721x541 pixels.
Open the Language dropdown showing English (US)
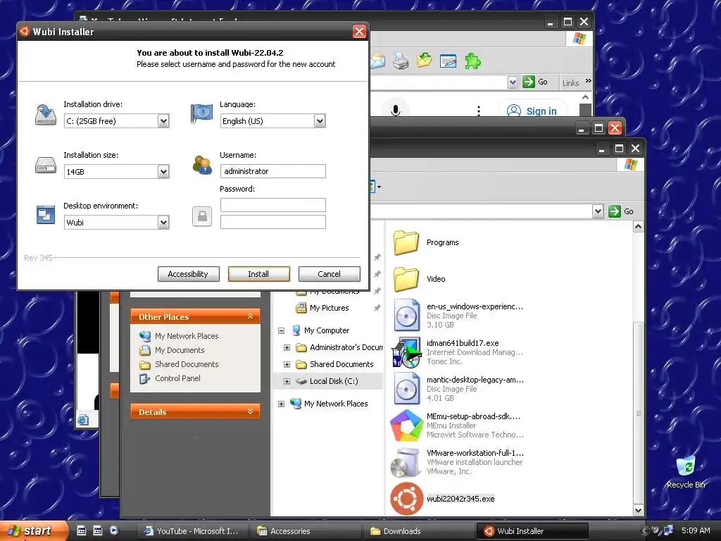(320, 121)
